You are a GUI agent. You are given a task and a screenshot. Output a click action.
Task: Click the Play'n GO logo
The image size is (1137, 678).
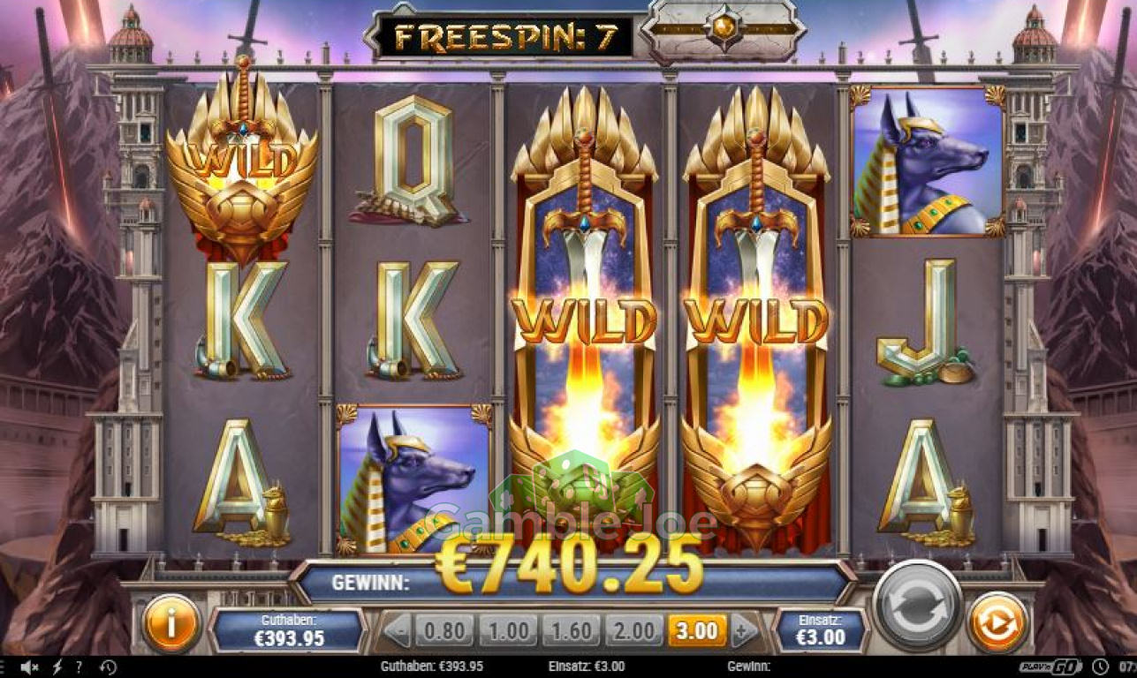[x=1052, y=667]
